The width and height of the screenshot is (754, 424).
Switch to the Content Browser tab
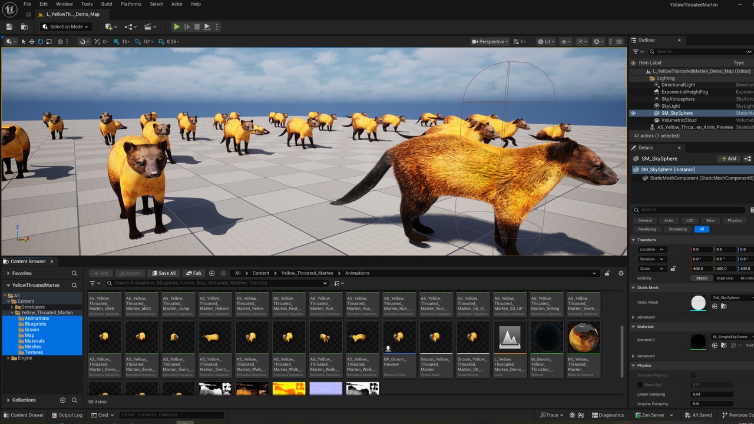tap(28, 261)
